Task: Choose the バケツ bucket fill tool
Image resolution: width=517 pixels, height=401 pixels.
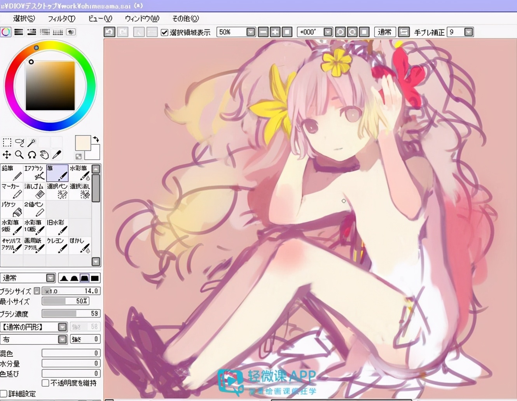Action: click(12, 209)
